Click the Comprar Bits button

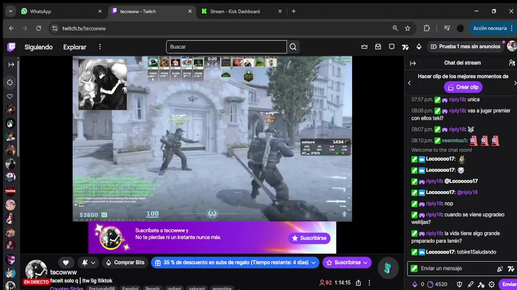pos(125,263)
